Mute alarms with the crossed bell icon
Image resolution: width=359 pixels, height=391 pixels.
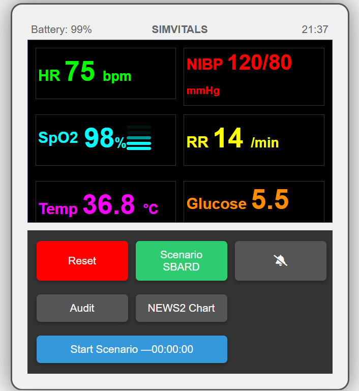coord(281,261)
